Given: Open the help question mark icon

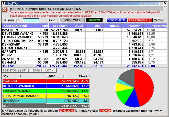Looking at the screenshot, I should [x=4, y=3].
